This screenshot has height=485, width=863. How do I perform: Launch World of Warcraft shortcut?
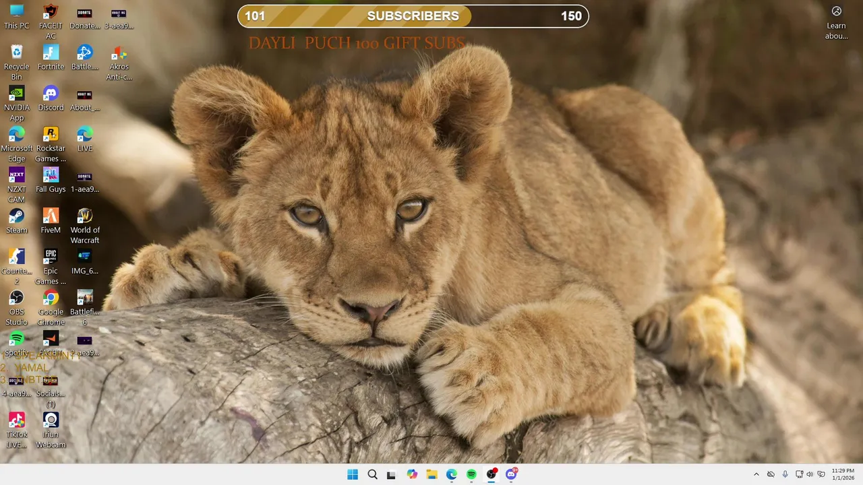(x=85, y=226)
